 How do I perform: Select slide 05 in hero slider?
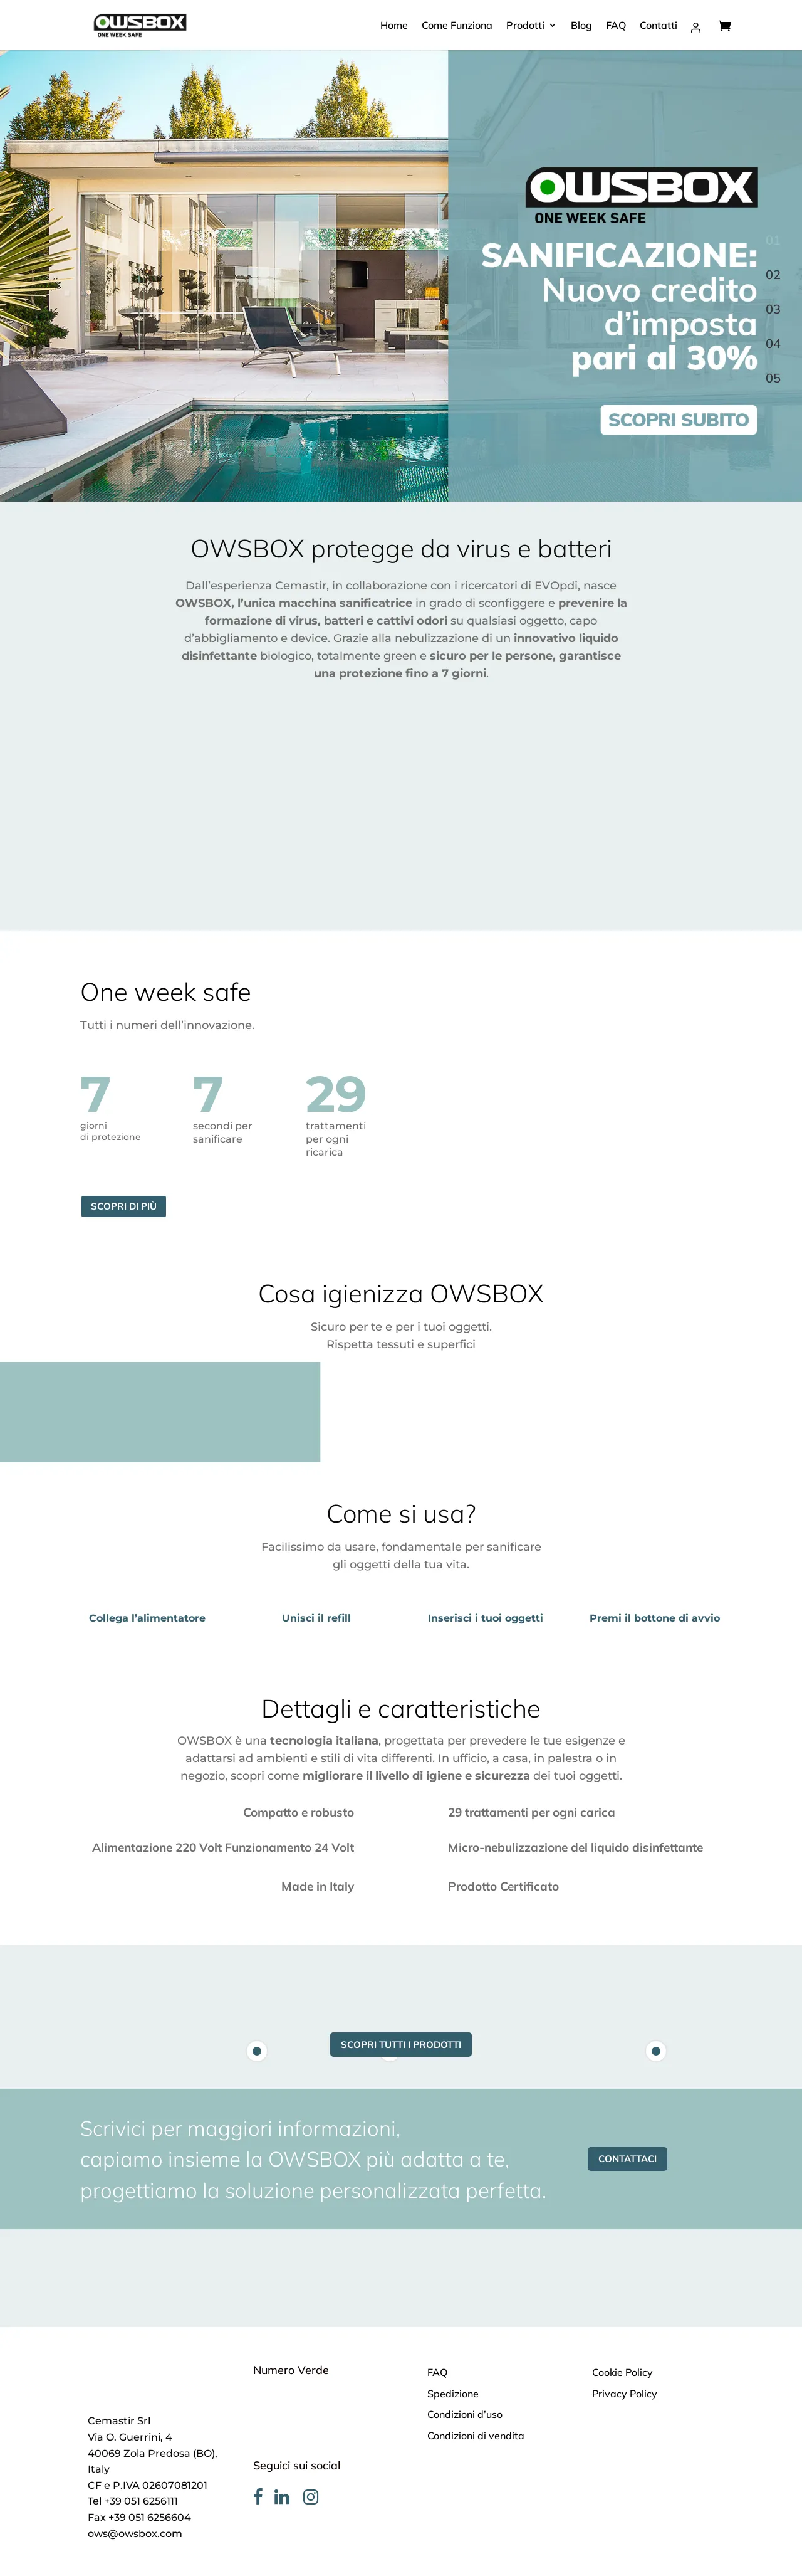click(773, 379)
